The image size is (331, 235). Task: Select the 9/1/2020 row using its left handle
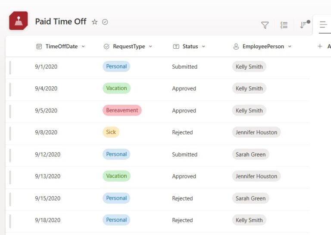click(10, 67)
